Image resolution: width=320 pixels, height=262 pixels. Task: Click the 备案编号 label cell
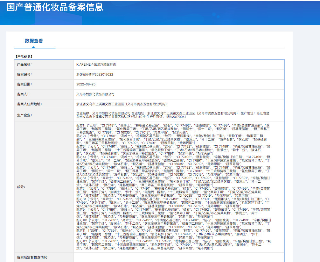tap(44, 75)
